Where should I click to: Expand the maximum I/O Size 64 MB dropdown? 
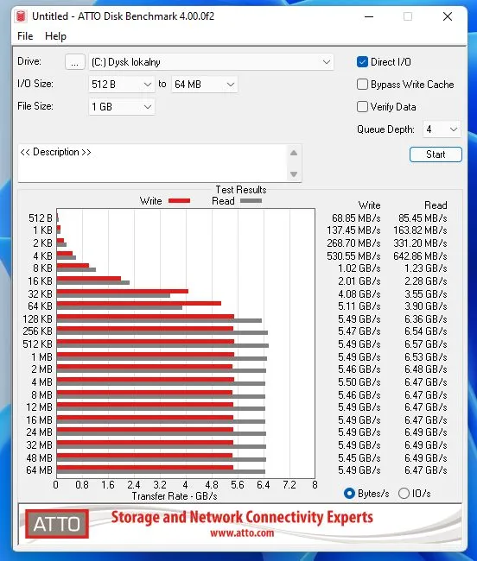[205, 85]
